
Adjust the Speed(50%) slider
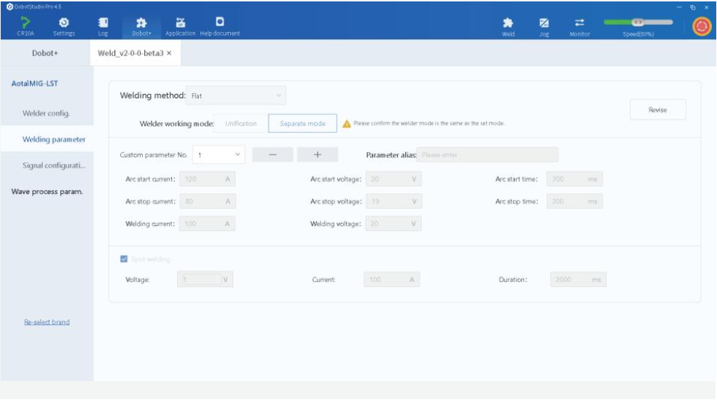[638, 22]
